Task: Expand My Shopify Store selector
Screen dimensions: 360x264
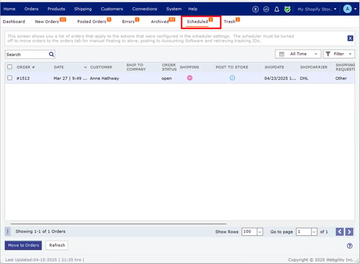Action: 317,9
